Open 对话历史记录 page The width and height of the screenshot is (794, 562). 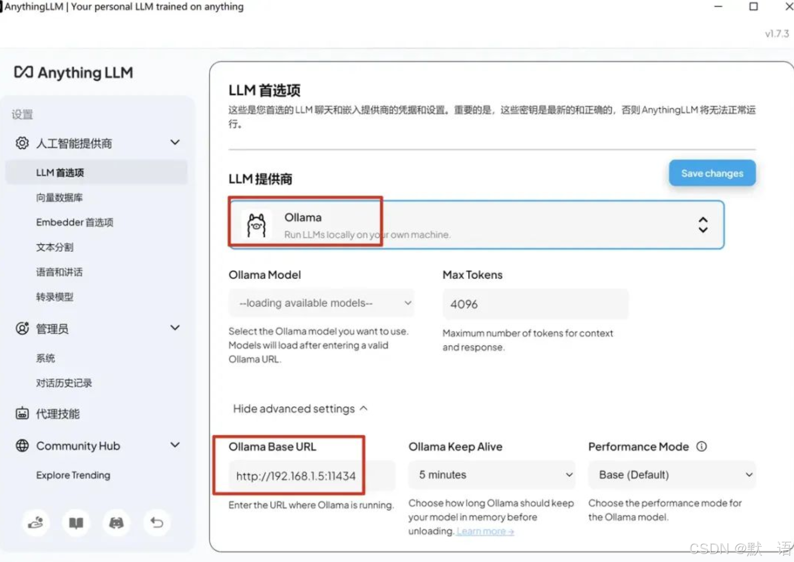[64, 383]
